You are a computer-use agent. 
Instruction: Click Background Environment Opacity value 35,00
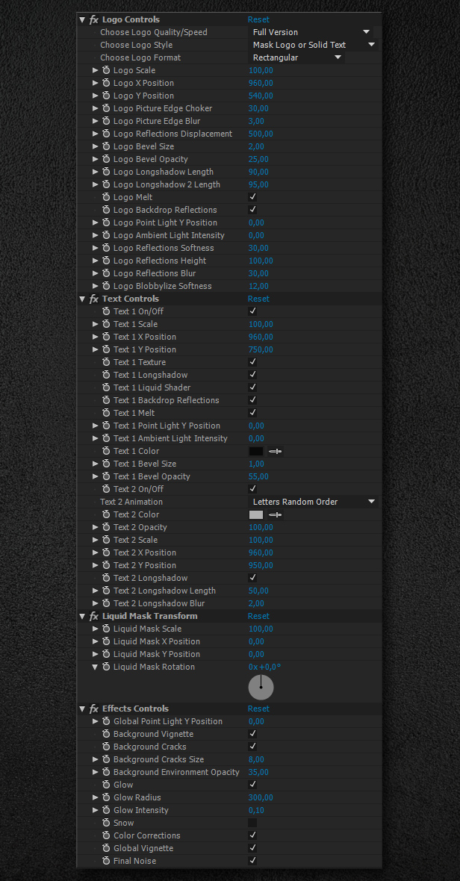point(258,772)
